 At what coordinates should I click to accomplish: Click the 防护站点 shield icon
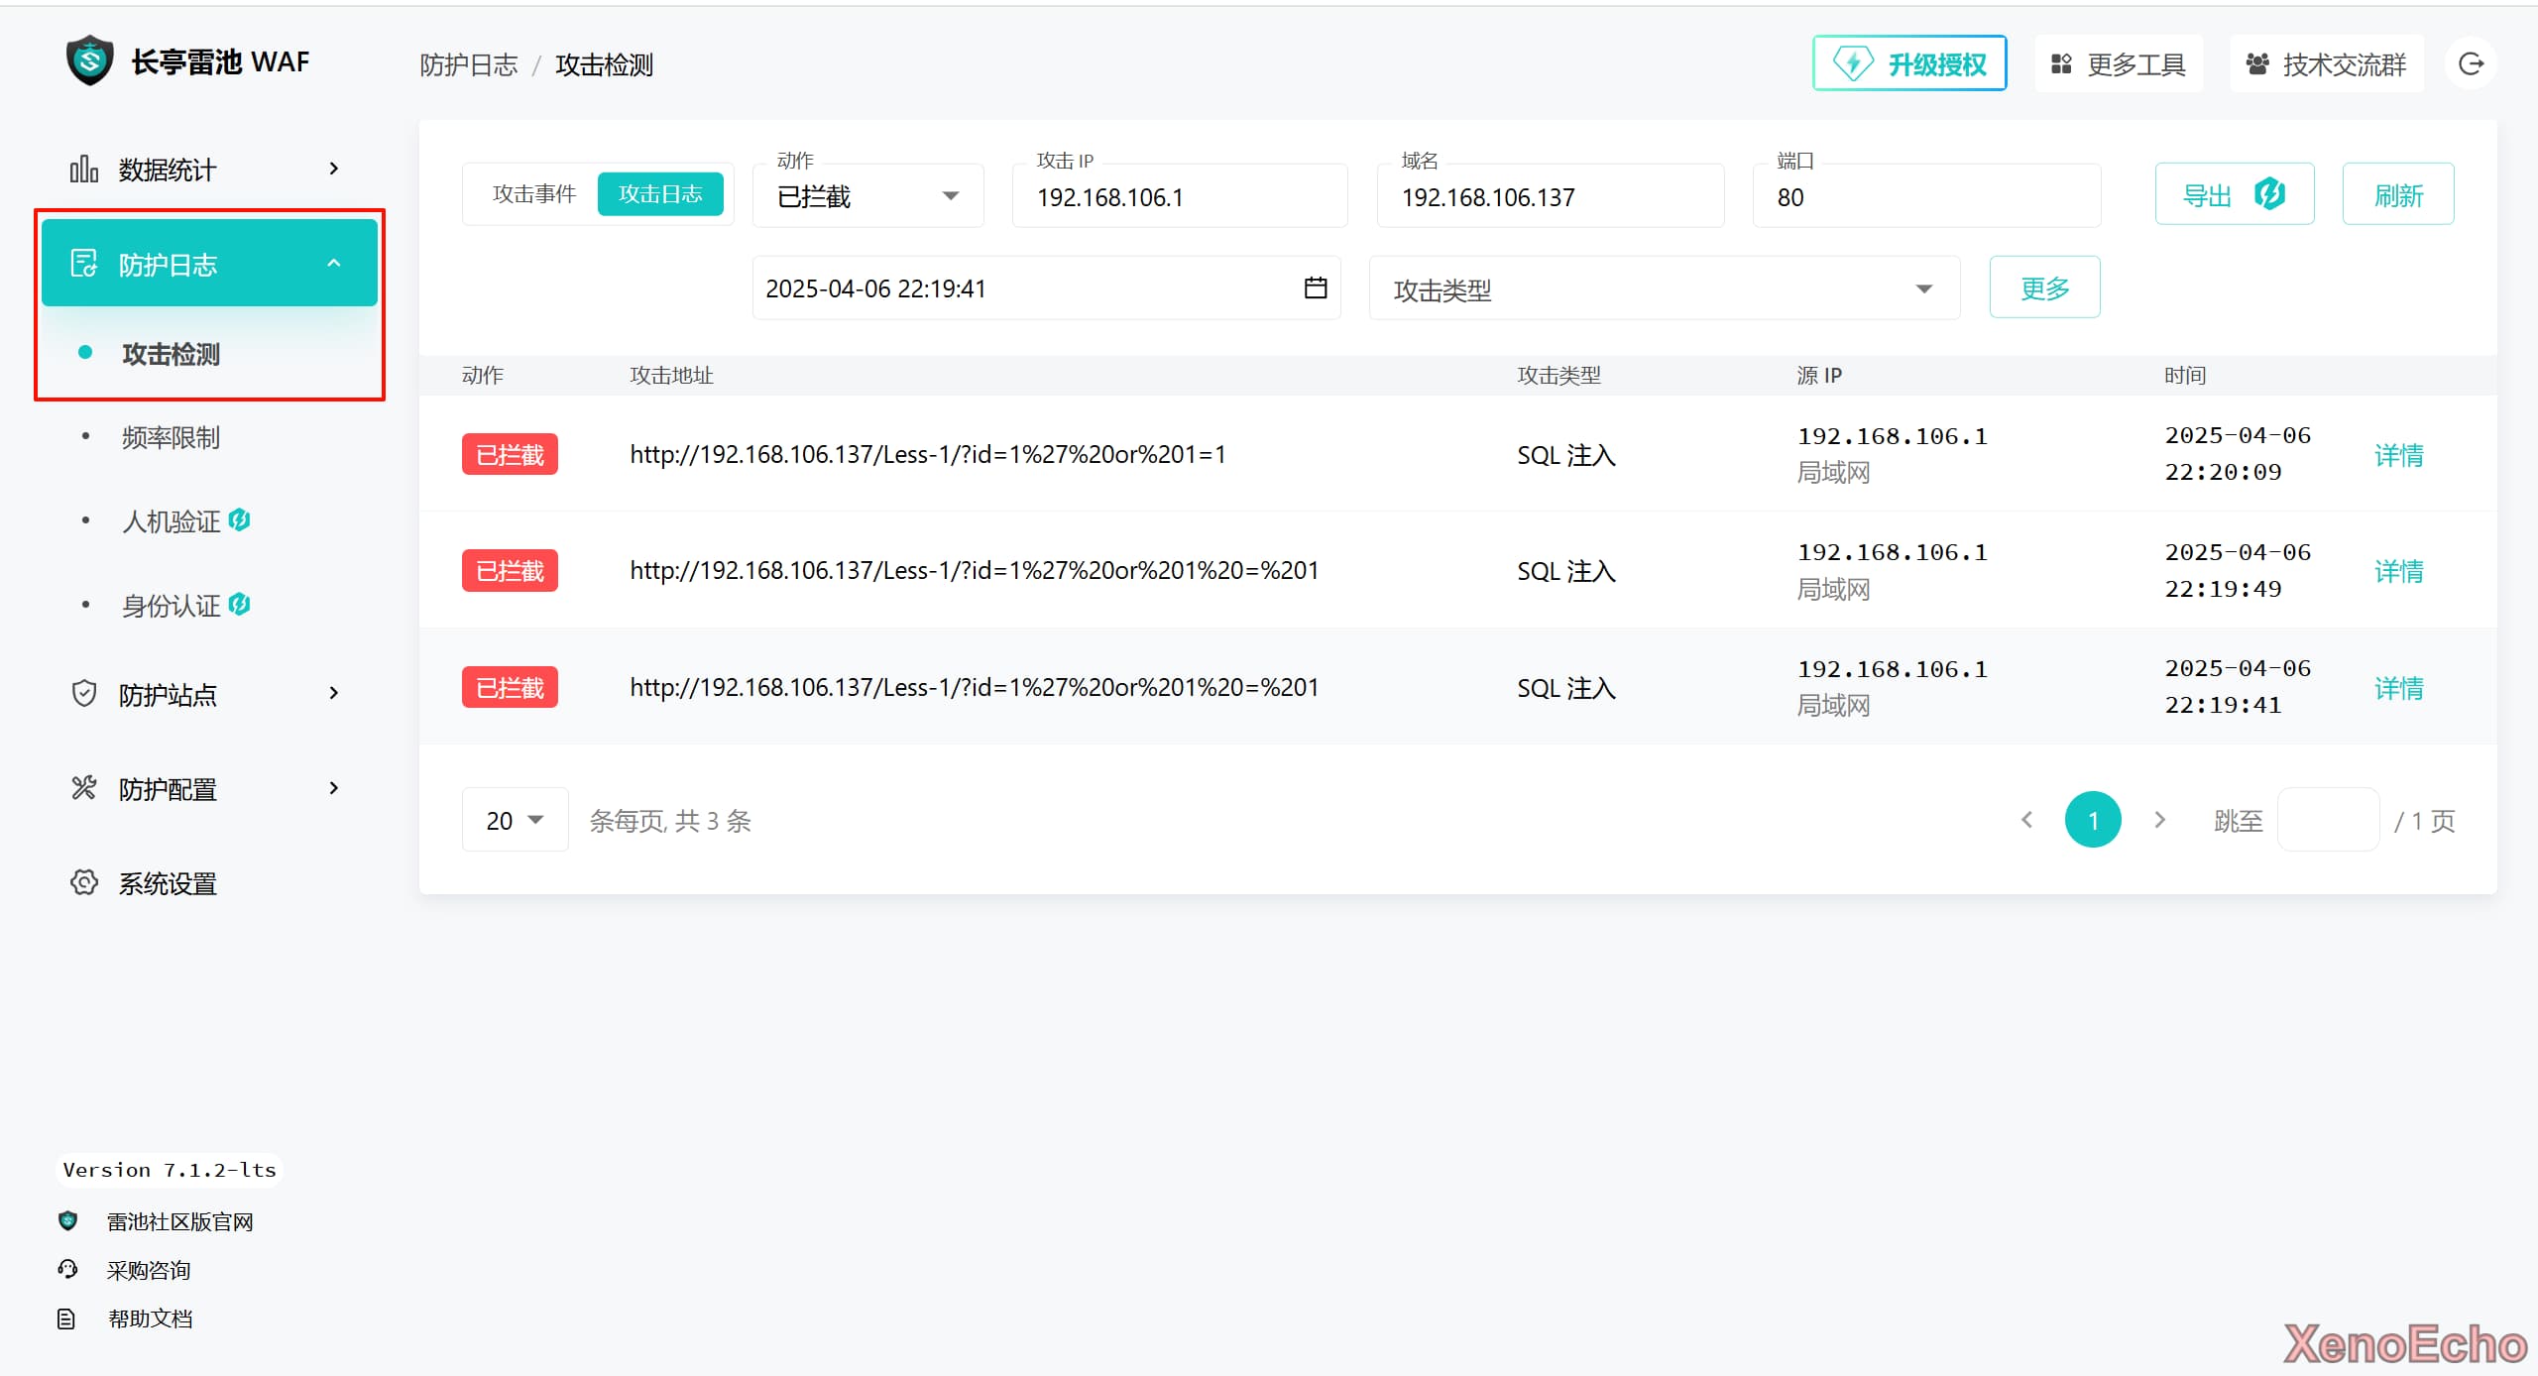pos(84,693)
